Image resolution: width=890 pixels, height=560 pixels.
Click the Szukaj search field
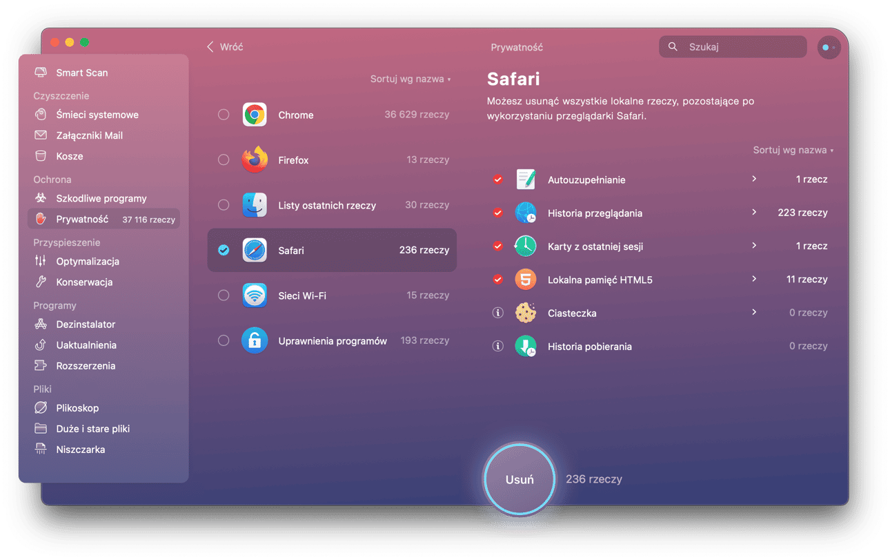733,47
